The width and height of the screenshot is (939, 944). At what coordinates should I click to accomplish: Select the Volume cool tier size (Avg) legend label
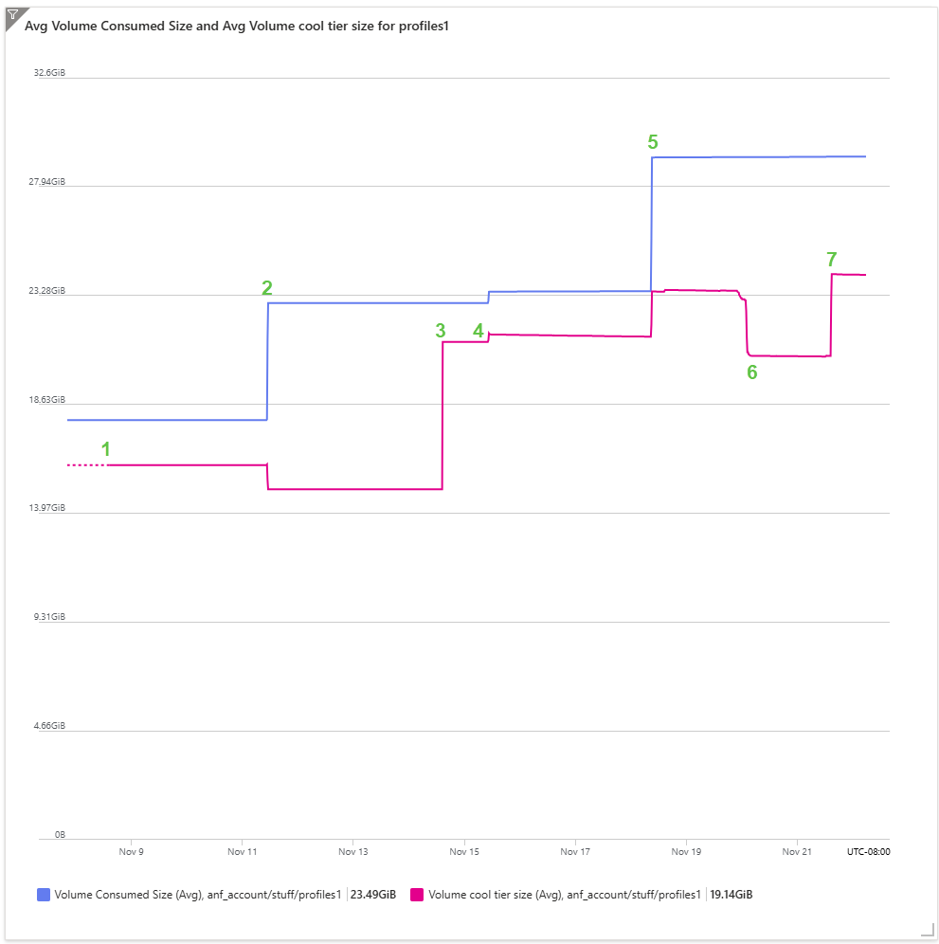coord(564,894)
